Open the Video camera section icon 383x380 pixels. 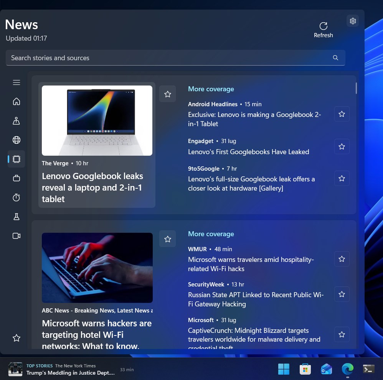click(17, 236)
